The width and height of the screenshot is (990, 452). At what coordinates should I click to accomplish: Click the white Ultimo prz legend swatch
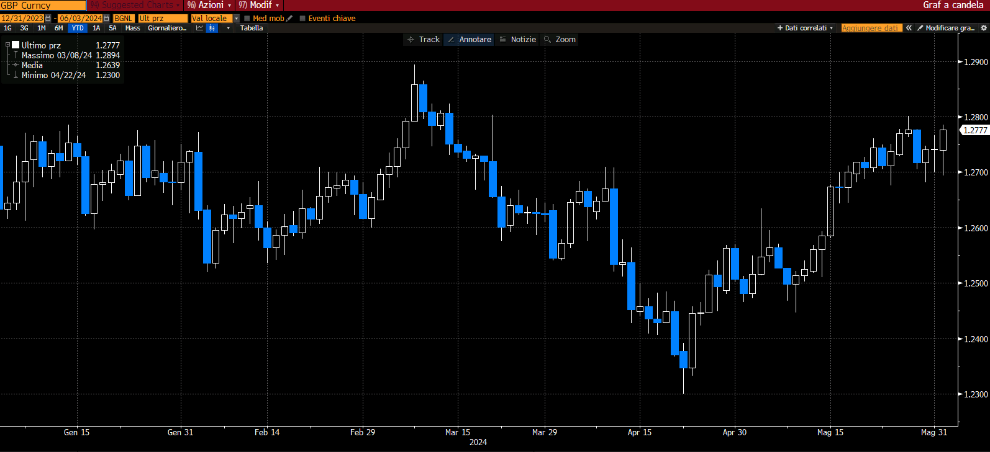(16, 45)
